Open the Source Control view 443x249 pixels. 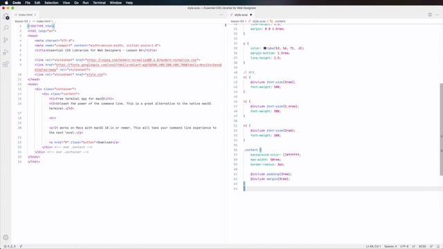click(6, 40)
